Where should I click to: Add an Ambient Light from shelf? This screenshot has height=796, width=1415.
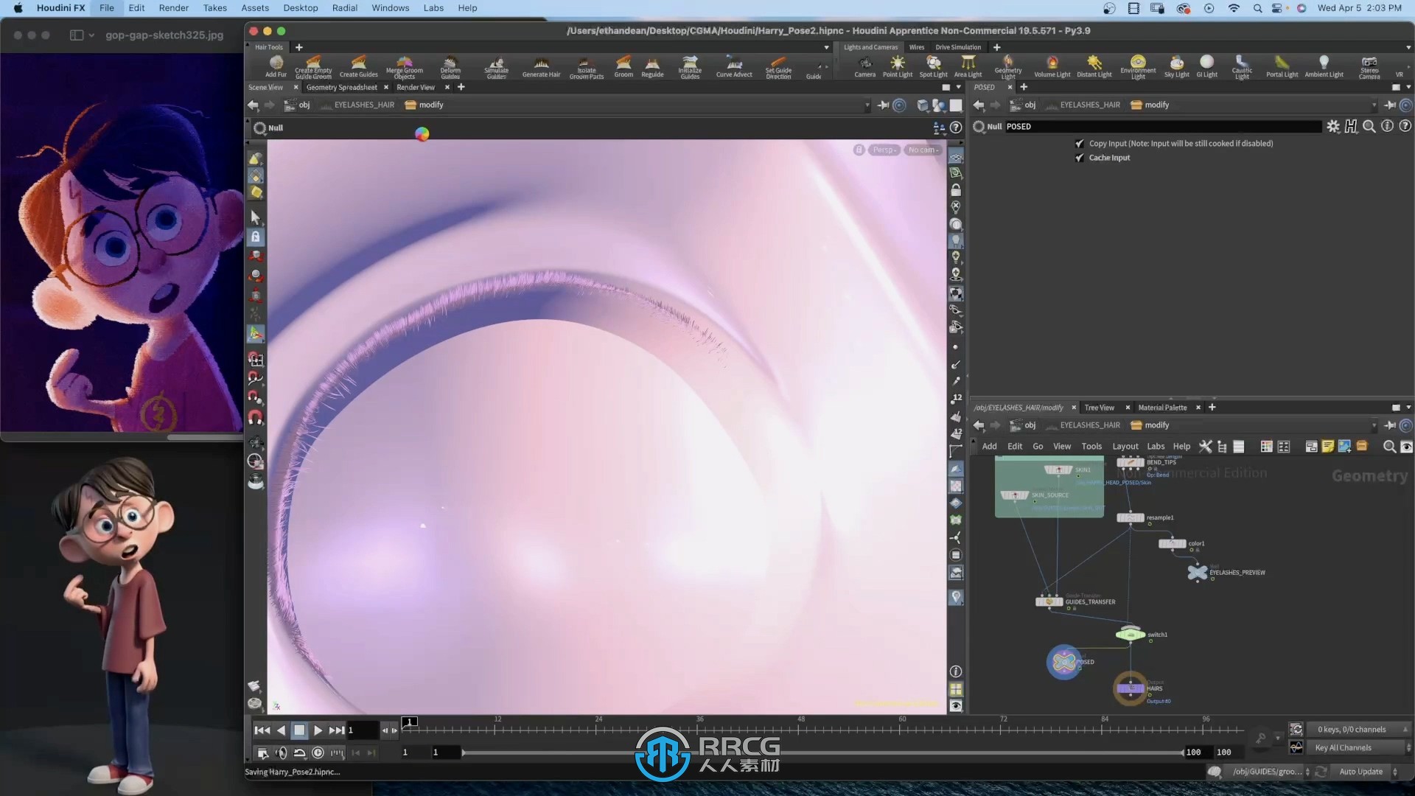click(x=1324, y=66)
